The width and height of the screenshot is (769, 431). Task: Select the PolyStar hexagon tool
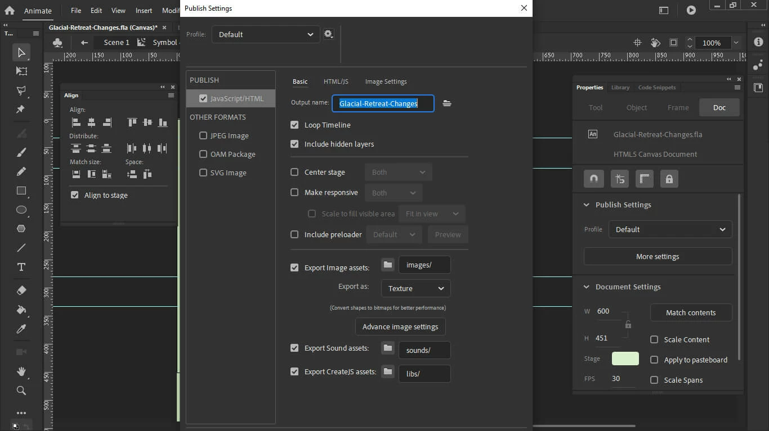pyautogui.click(x=21, y=229)
